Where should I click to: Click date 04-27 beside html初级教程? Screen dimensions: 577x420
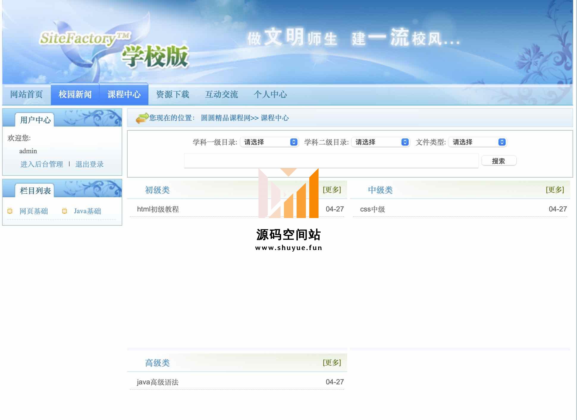[x=335, y=209]
